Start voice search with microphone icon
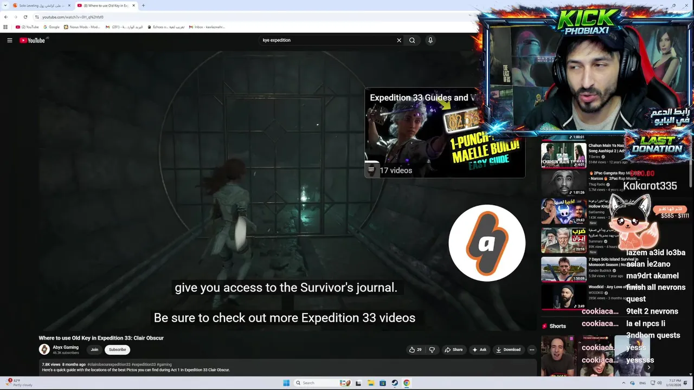Image resolution: width=694 pixels, height=390 pixels. point(430,40)
